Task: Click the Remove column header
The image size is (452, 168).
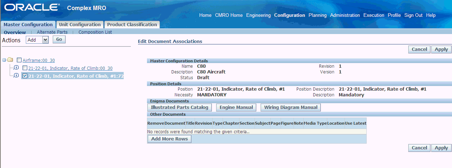Action: (x=156, y=123)
